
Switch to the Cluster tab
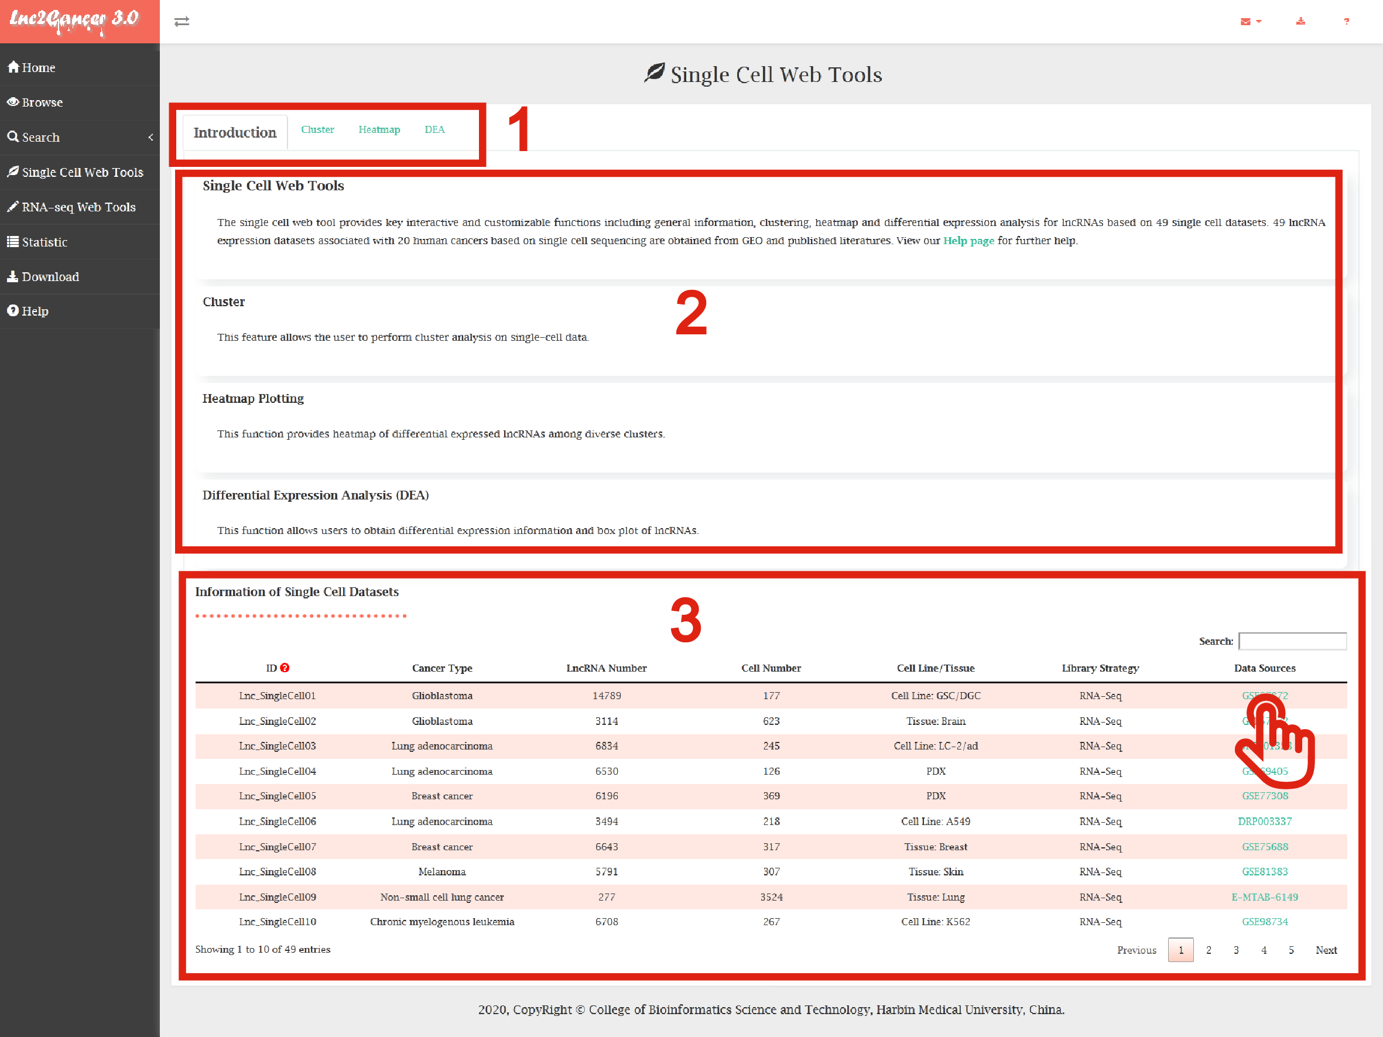click(x=317, y=129)
